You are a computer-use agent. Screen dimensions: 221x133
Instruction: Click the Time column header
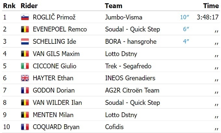211,6
